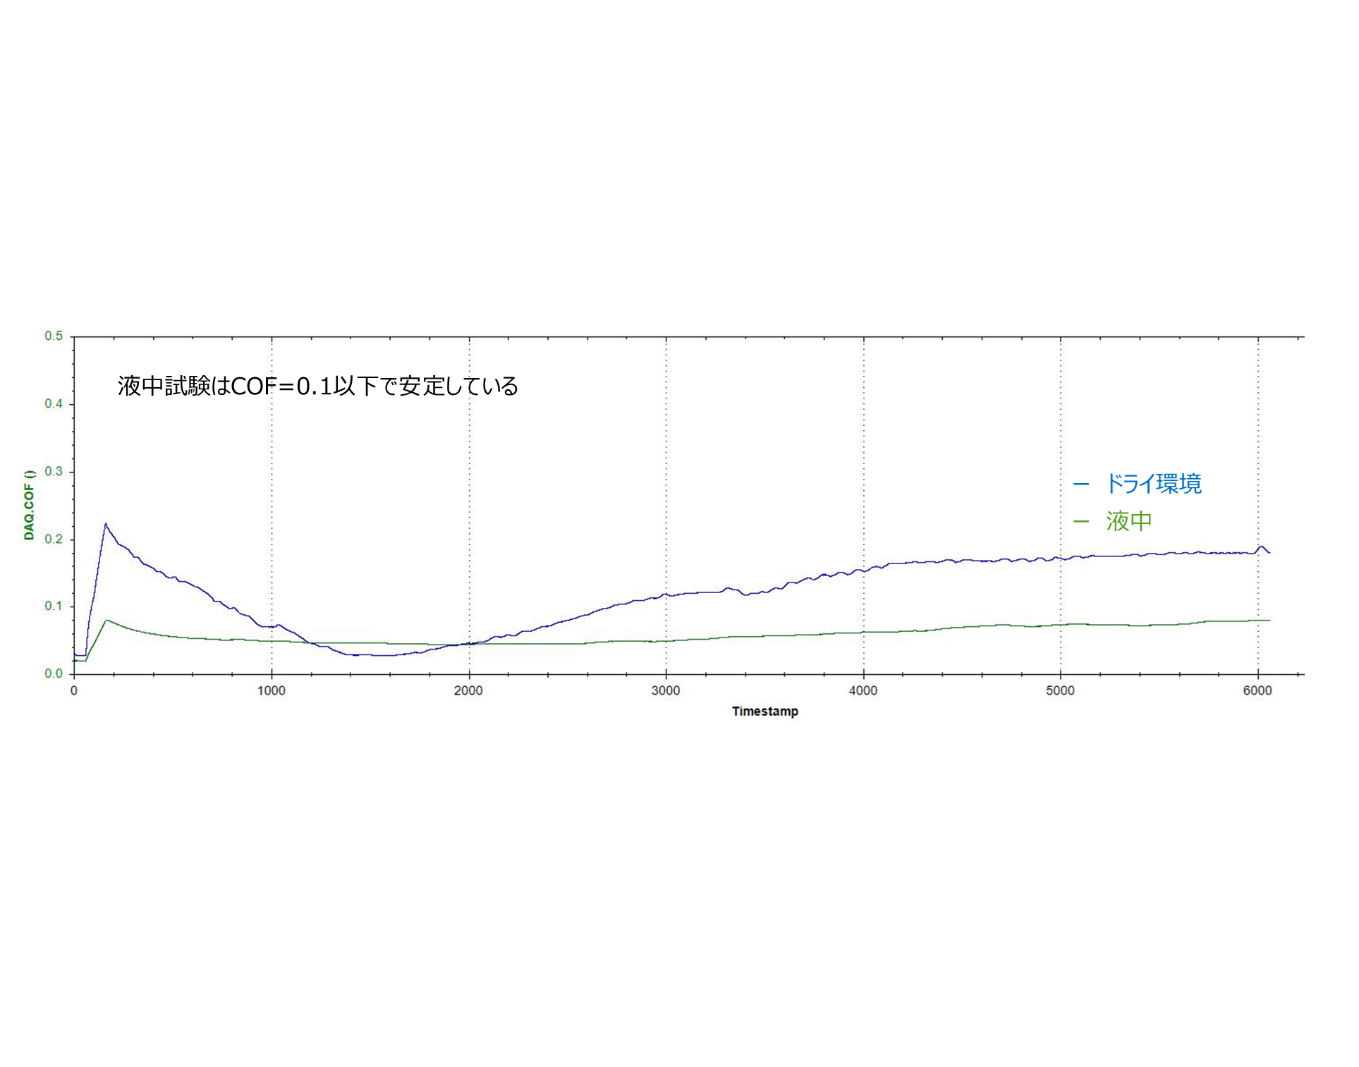Click the Timestamp axis title

[x=765, y=712]
